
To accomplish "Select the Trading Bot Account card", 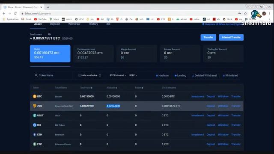I will click(x=223, y=53).
